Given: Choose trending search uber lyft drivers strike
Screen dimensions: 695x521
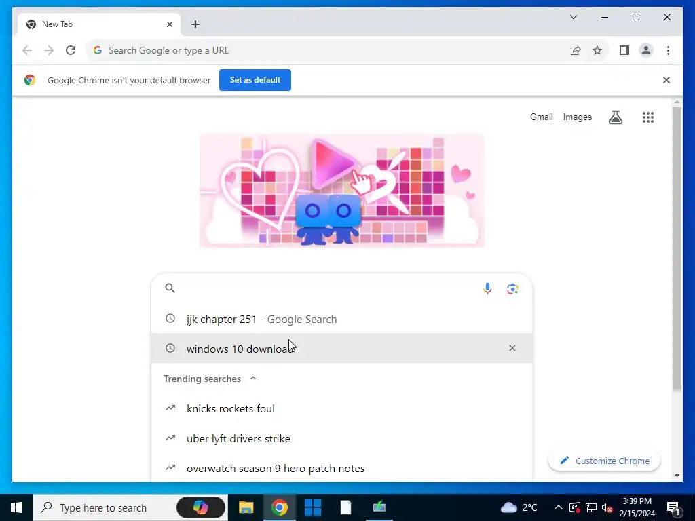Looking at the screenshot, I should 341,439.
